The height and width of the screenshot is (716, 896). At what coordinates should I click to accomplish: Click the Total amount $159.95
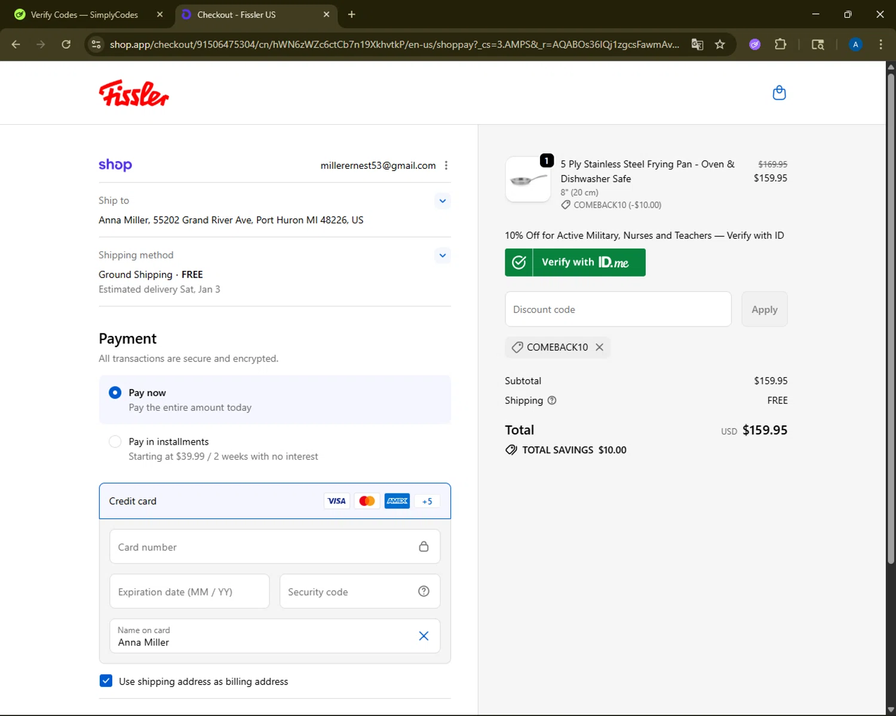point(765,430)
